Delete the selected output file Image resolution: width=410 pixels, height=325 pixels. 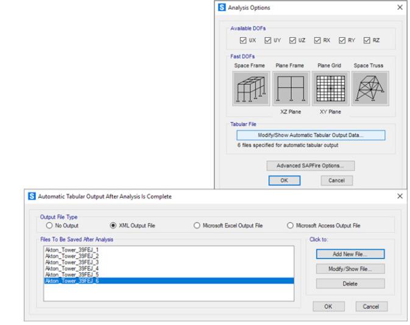[x=350, y=284]
